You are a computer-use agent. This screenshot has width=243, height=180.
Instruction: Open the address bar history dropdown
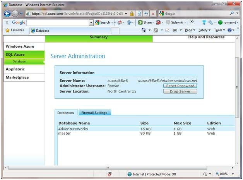[126, 14]
